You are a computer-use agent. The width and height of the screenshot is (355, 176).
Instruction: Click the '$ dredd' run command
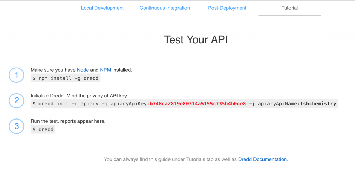[43, 129]
